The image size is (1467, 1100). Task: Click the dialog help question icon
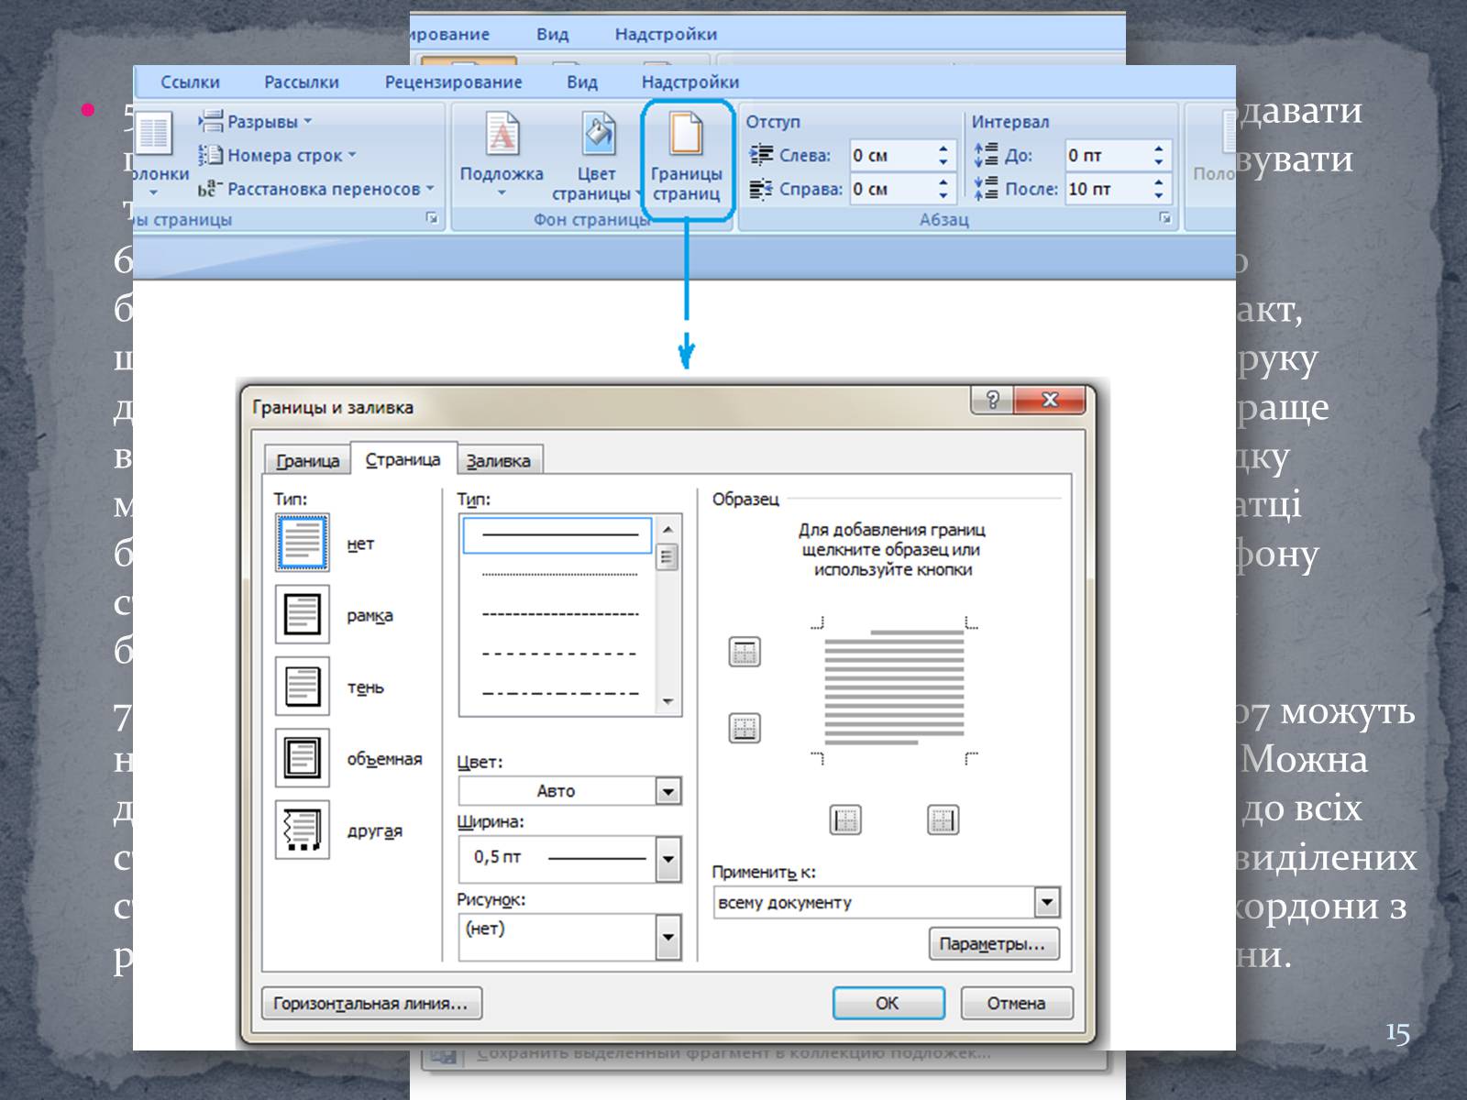(992, 401)
